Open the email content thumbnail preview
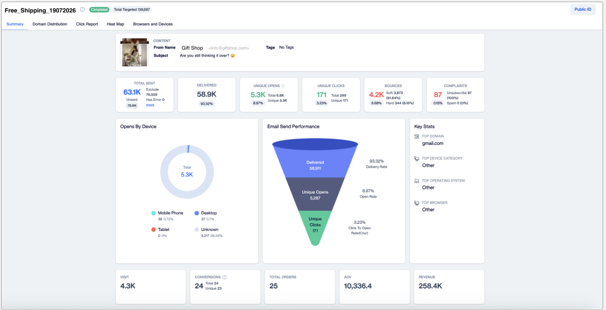The height and width of the screenshot is (310, 606). 134,52
